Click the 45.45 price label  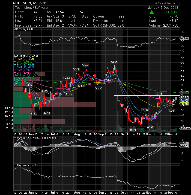tap(171, 111)
